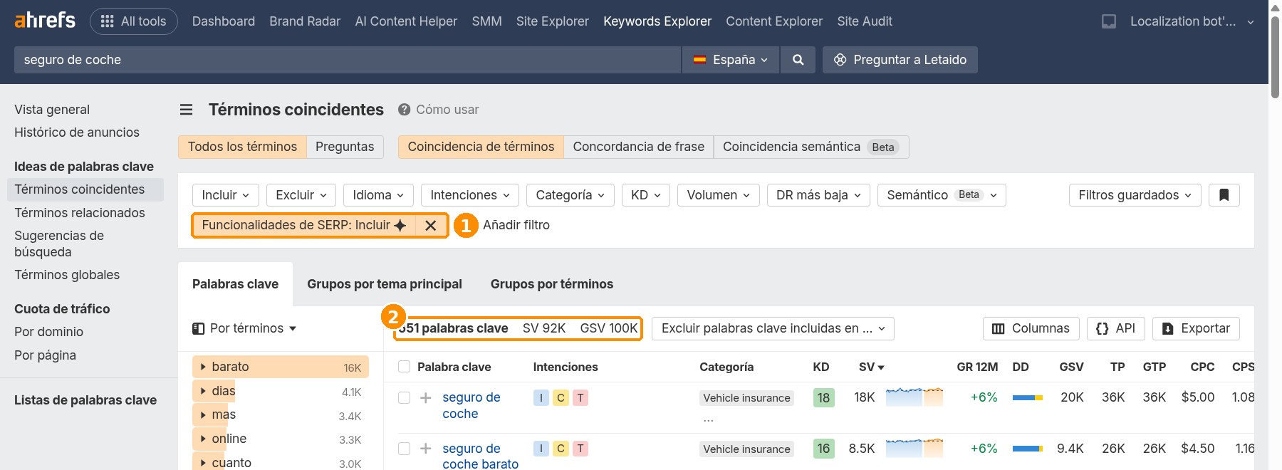This screenshot has width=1282, height=470.
Task: Click the C intent badge for seguro de coche barato
Action: pyautogui.click(x=561, y=449)
